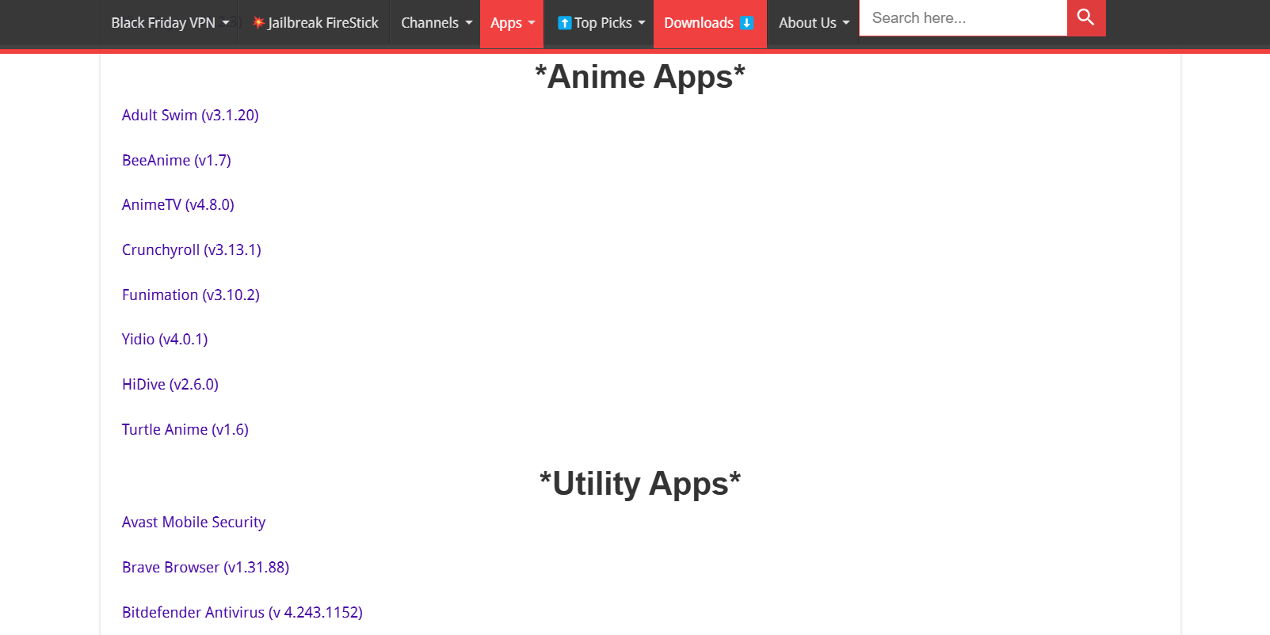Open the Channels menu item
The width and height of the screenshot is (1270, 635).
429,23
